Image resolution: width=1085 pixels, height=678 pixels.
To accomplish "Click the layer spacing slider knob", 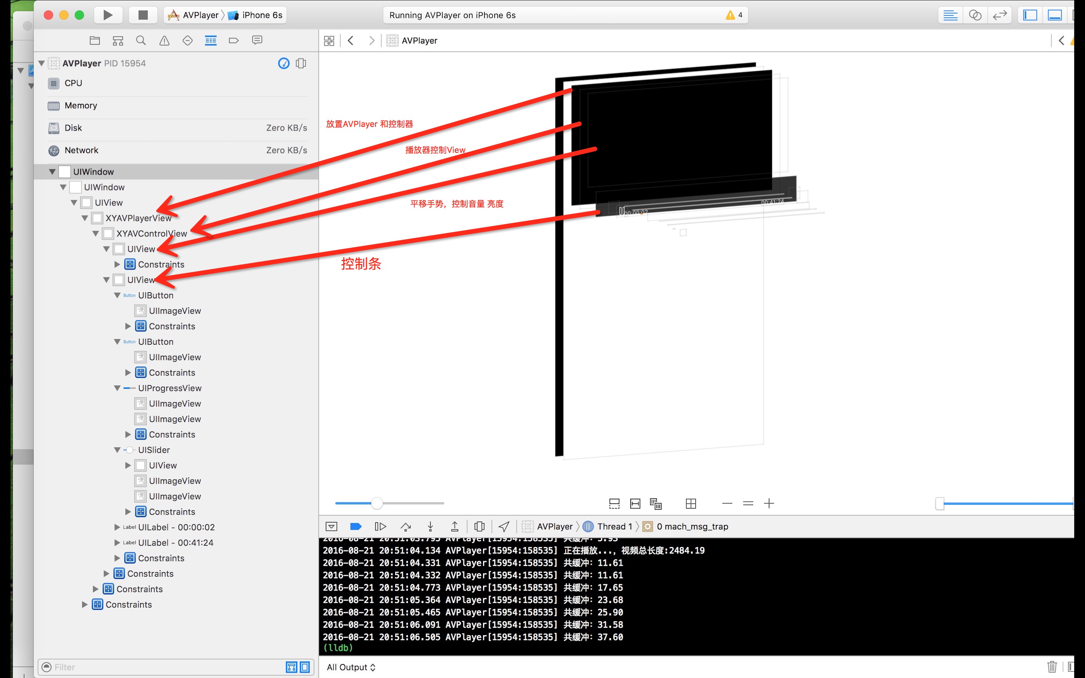I will [x=377, y=504].
